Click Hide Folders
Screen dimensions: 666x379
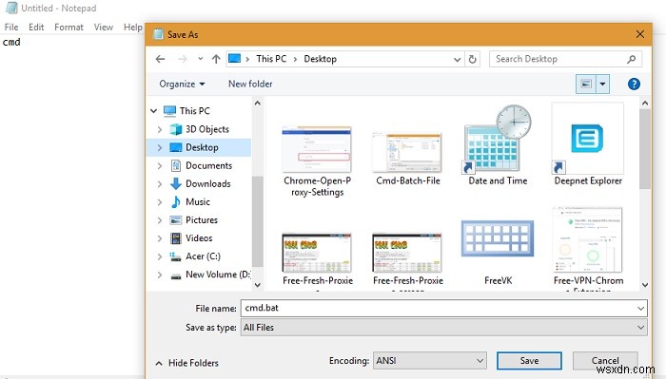[186, 363]
